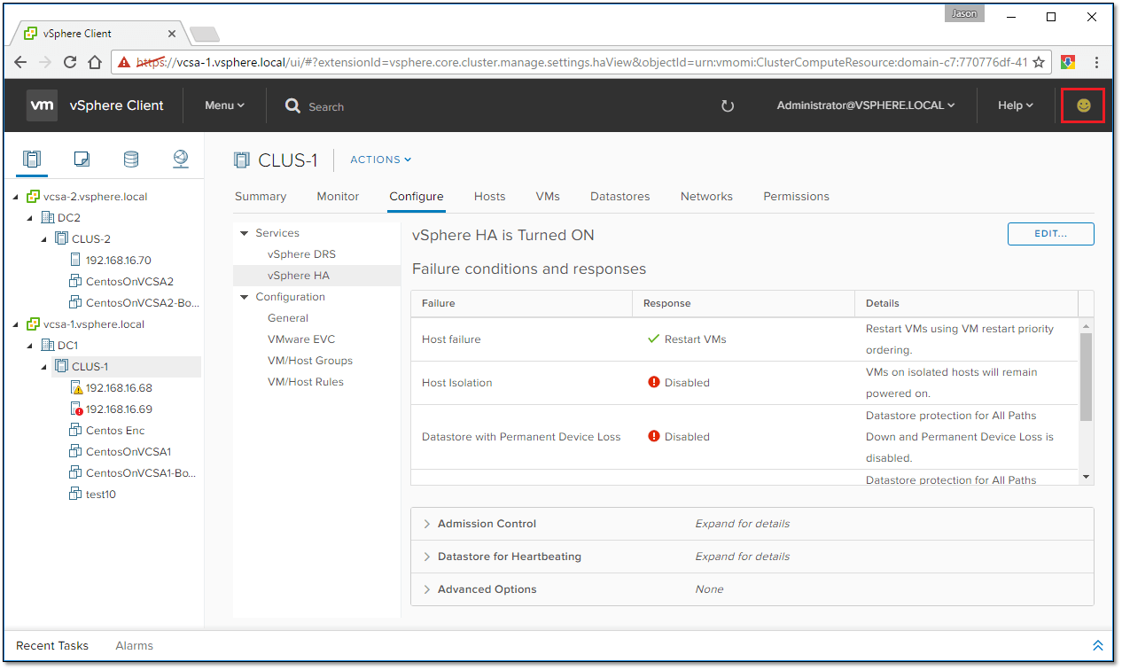Viewport: 1122px width, 670px height.
Task: Select VM/Host Groups configuration
Action: tap(310, 361)
